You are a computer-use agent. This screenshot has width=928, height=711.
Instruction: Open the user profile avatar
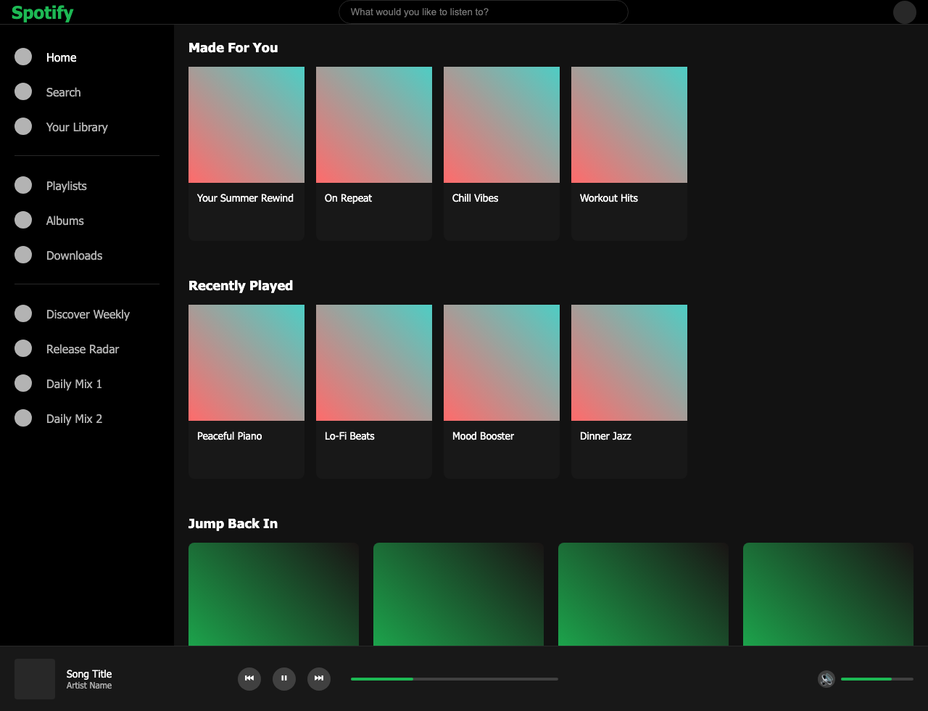point(904,12)
